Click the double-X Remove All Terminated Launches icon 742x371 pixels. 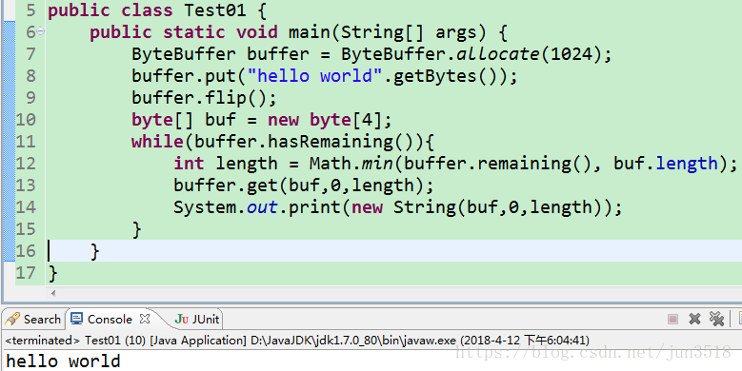pos(717,319)
